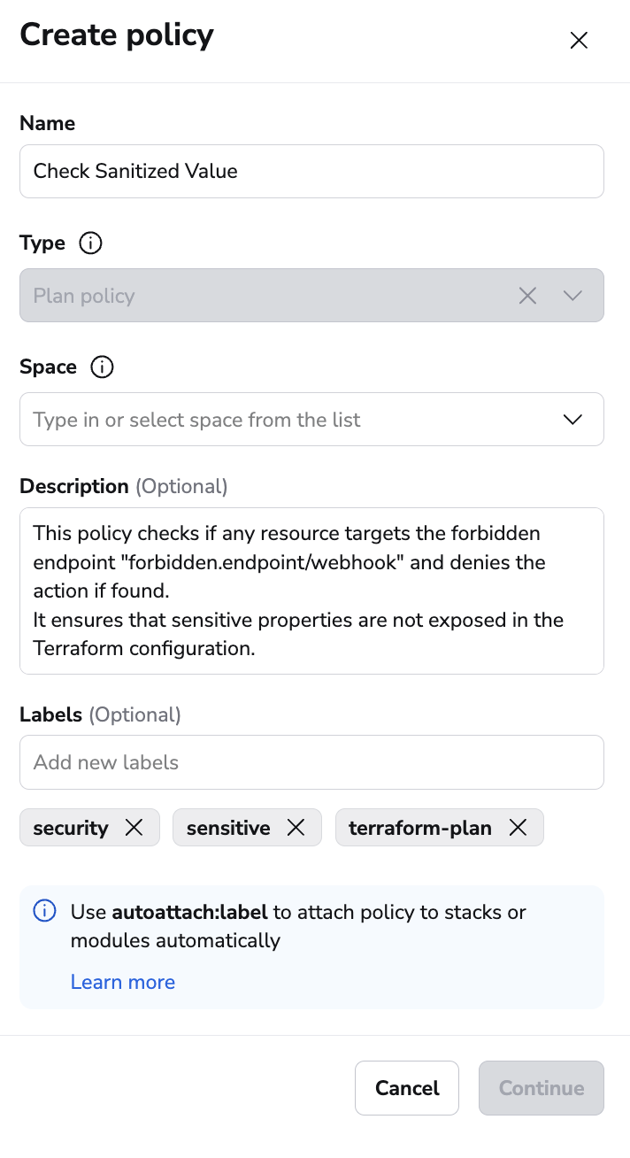The width and height of the screenshot is (630, 1158).
Task: Select the terraform-plan label chip
Action: tap(419, 828)
